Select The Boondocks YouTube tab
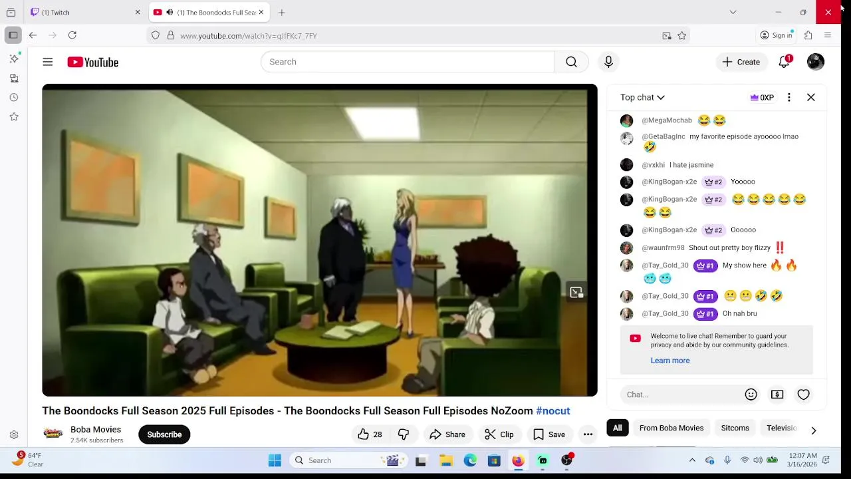 pyautogui.click(x=209, y=12)
